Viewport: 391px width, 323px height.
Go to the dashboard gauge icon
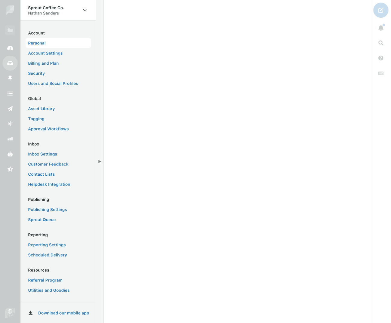click(10, 48)
